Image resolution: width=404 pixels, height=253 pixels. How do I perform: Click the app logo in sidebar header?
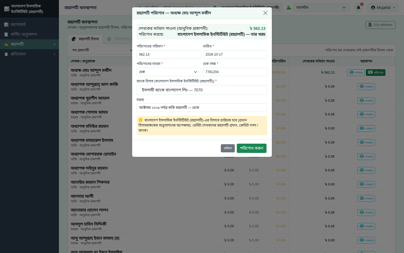7,9
